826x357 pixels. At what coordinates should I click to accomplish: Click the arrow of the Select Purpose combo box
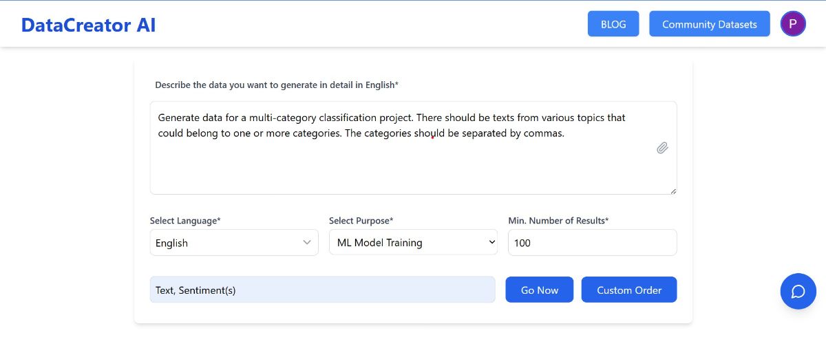click(x=491, y=242)
